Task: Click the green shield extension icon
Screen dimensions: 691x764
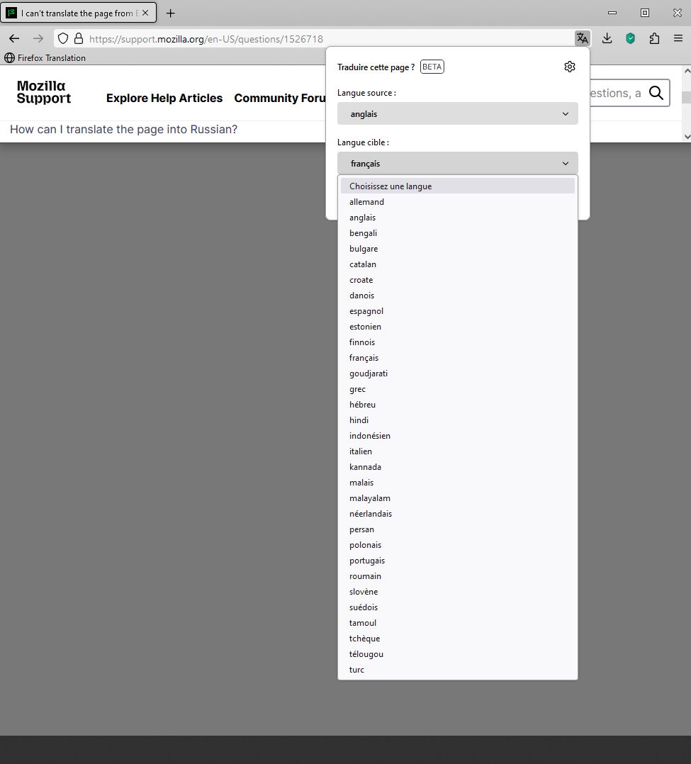Action: coord(631,38)
